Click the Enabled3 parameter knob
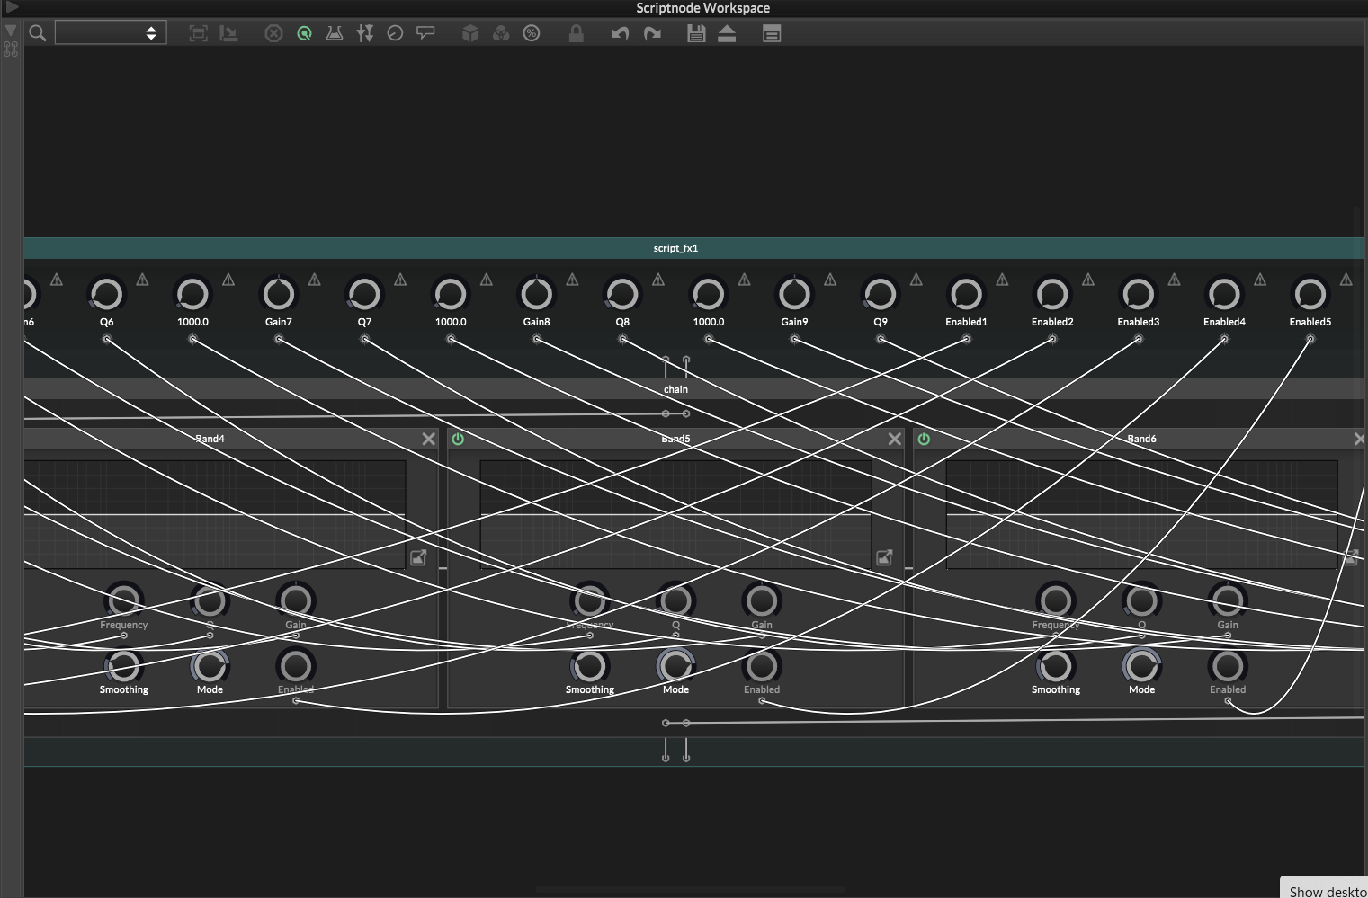The width and height of the screenshot is (1368, 898). (1139, 294)
